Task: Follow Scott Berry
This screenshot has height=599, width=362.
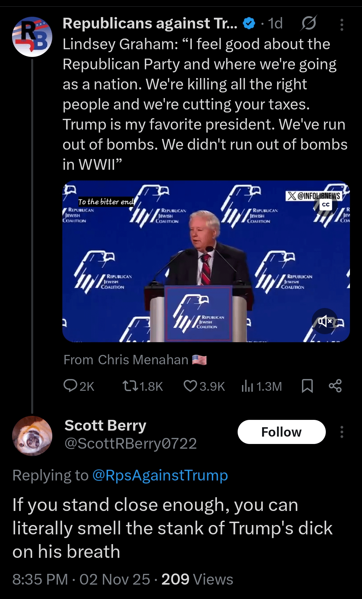Action: point(281,432)
